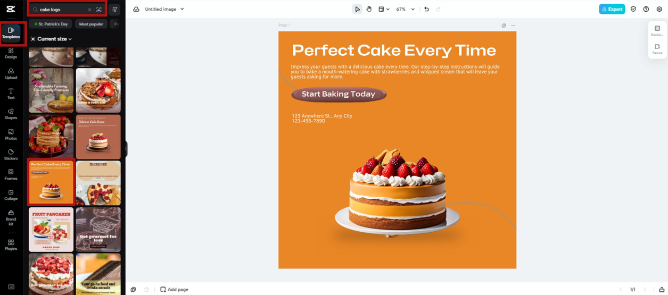Choose the Delicious Cake Recipe template
This screenshot has width=668, height=295.
98,137
